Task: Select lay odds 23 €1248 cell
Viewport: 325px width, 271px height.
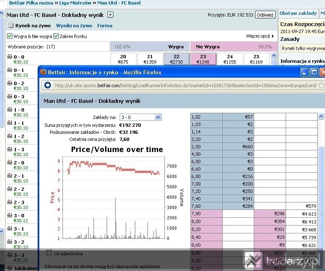Action: click(x=203, y=59)
